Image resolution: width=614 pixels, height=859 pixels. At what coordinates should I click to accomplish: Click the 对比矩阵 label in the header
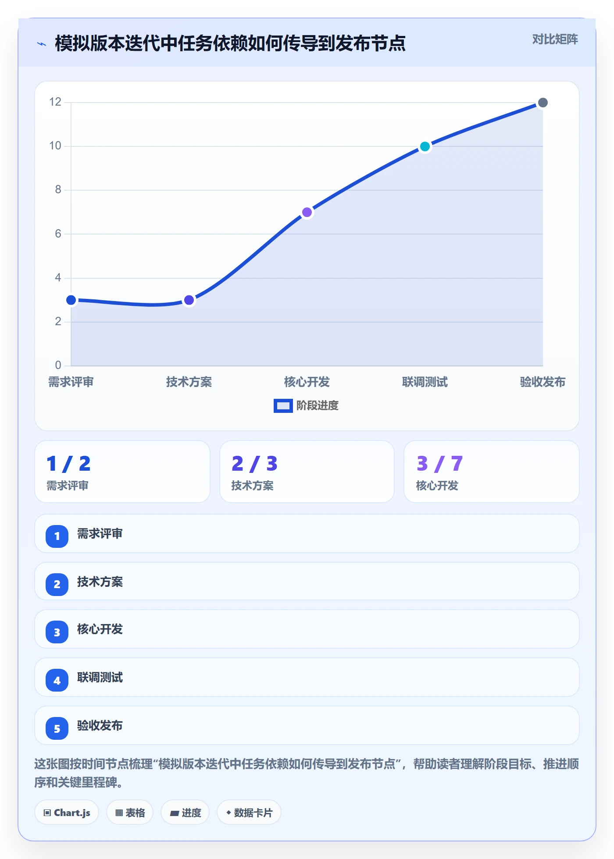(555, 39)
